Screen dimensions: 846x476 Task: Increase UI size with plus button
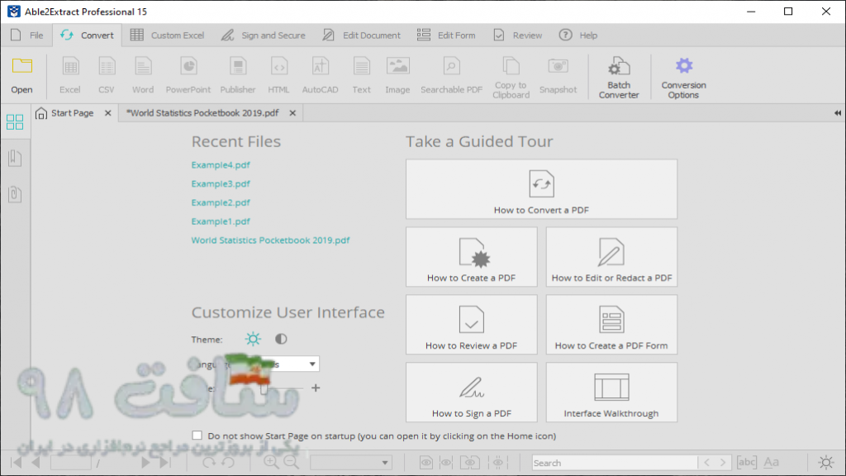(316, 388)
